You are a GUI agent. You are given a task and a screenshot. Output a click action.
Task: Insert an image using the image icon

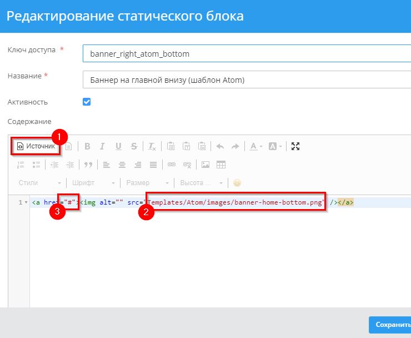point(205,165)
